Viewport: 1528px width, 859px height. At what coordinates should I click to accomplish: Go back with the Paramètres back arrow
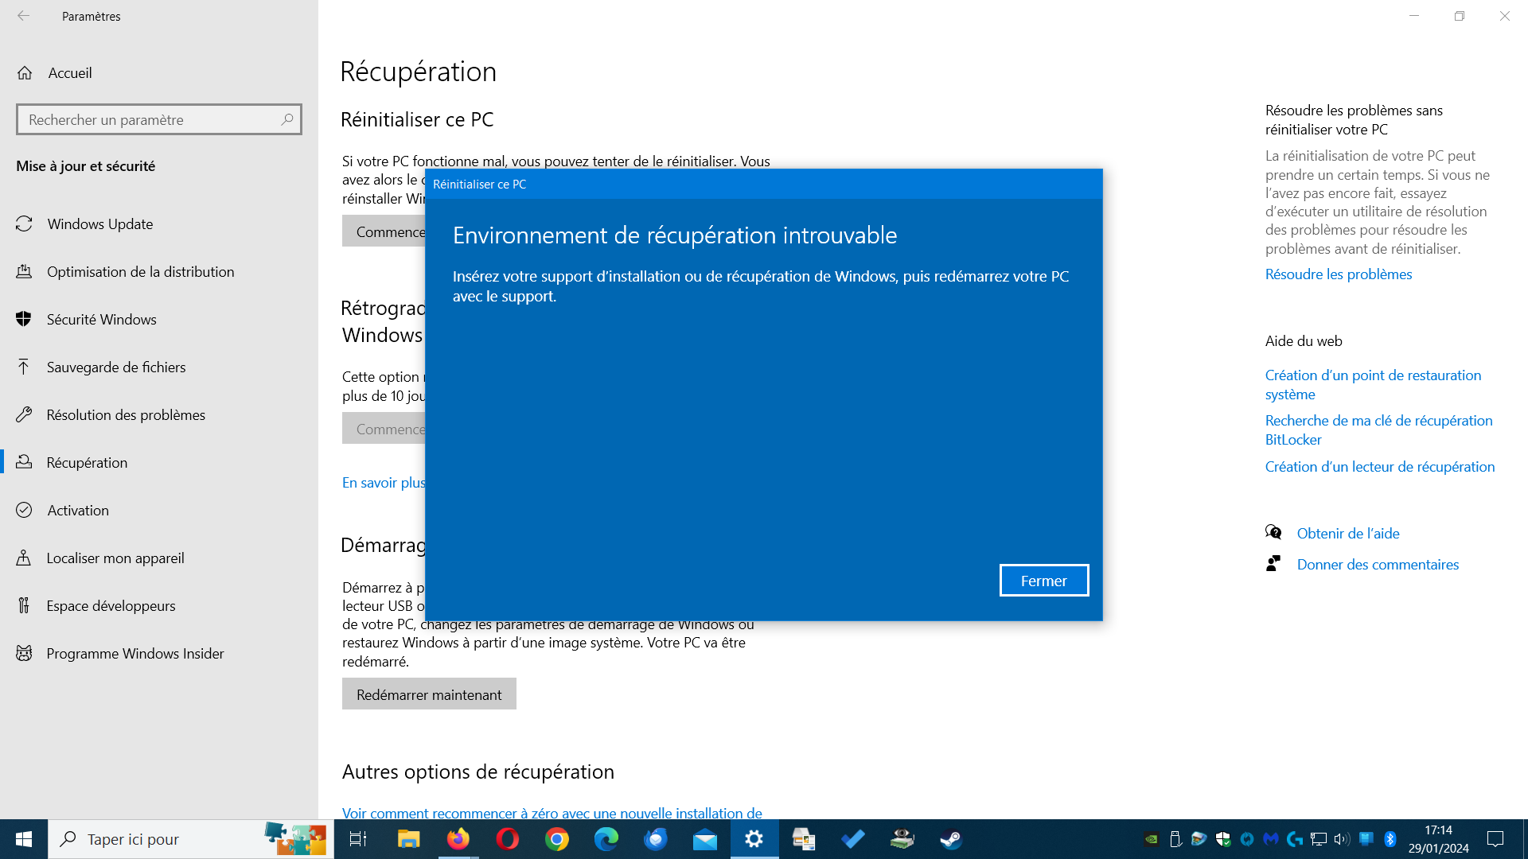coord(24,16)
